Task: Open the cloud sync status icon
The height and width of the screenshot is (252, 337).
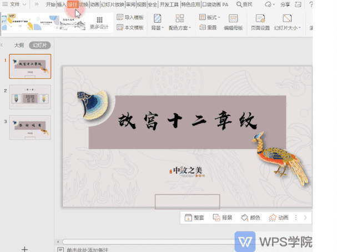Action: tap(268, 4)
